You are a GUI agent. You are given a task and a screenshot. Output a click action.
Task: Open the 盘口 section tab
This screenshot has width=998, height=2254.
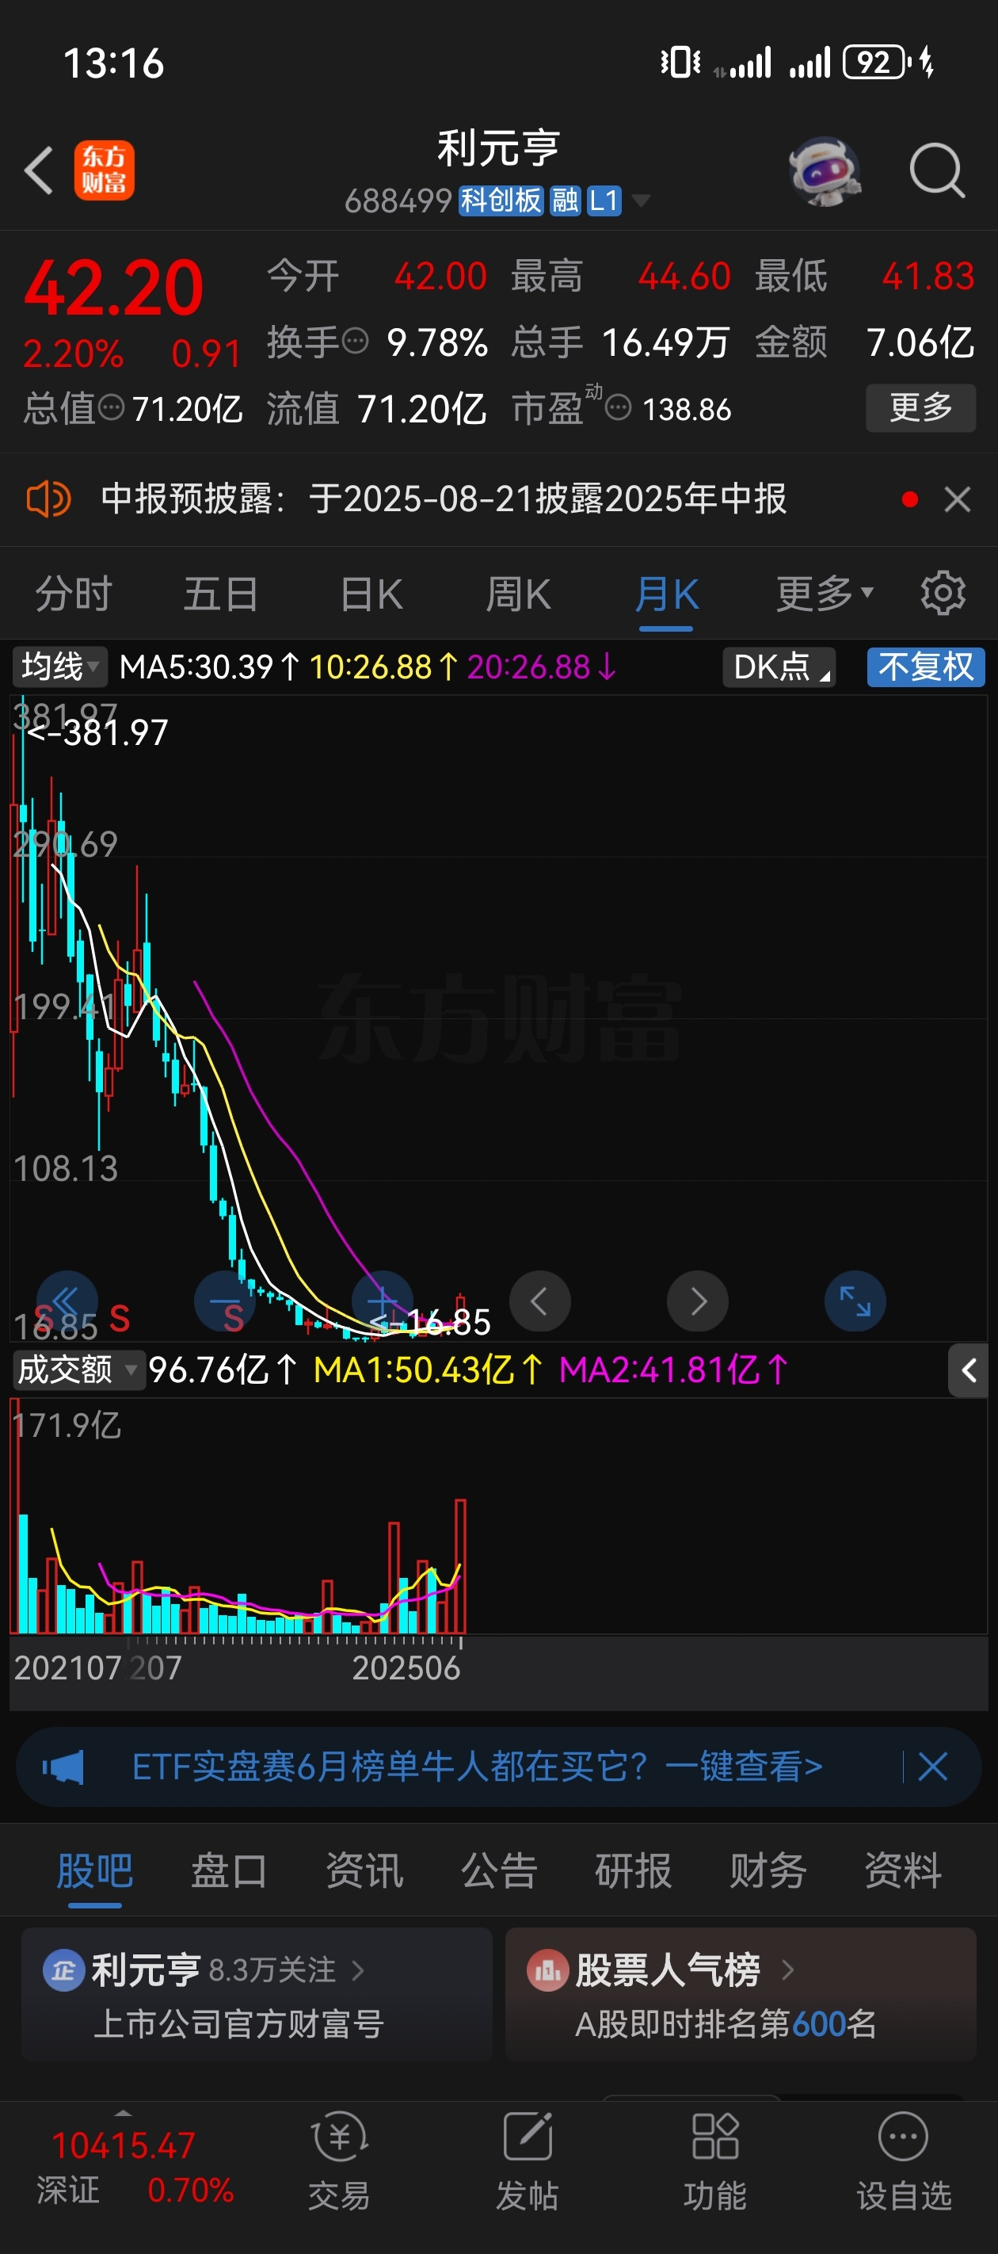(x=229, y=1870)
